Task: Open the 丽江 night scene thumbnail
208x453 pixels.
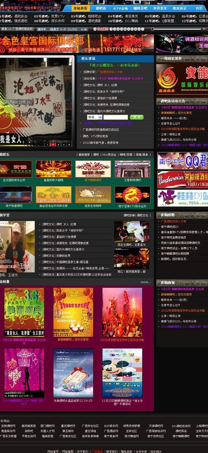Action: [131, 258]
